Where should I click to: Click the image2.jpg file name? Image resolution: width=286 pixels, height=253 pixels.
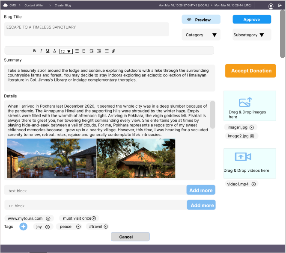(x=238, y=136)
